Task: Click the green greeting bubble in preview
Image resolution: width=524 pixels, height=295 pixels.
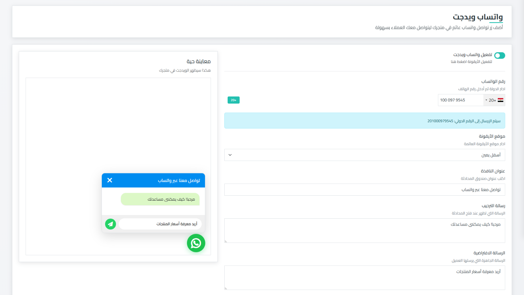Action: tap(160, 199)
